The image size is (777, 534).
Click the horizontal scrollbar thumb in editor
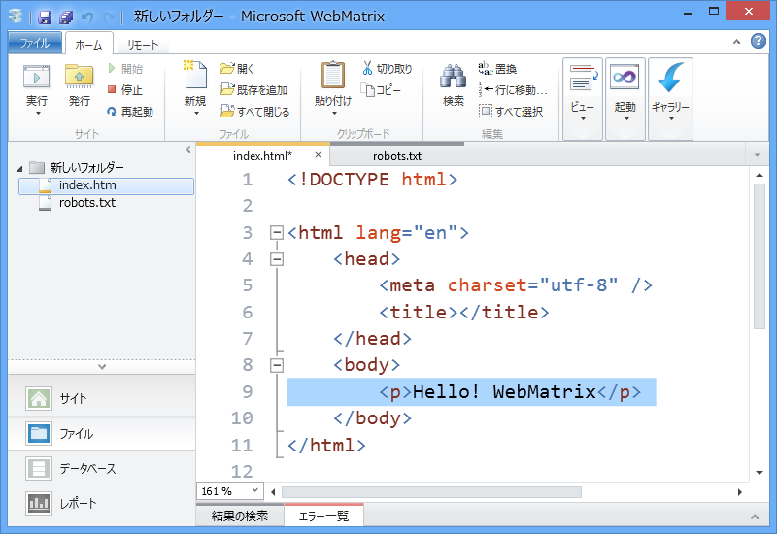(431, 492)
